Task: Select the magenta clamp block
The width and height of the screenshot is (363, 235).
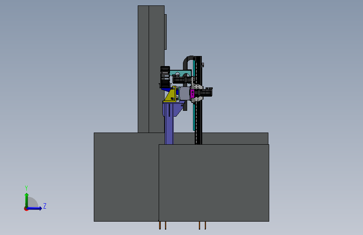Action: 192,94
